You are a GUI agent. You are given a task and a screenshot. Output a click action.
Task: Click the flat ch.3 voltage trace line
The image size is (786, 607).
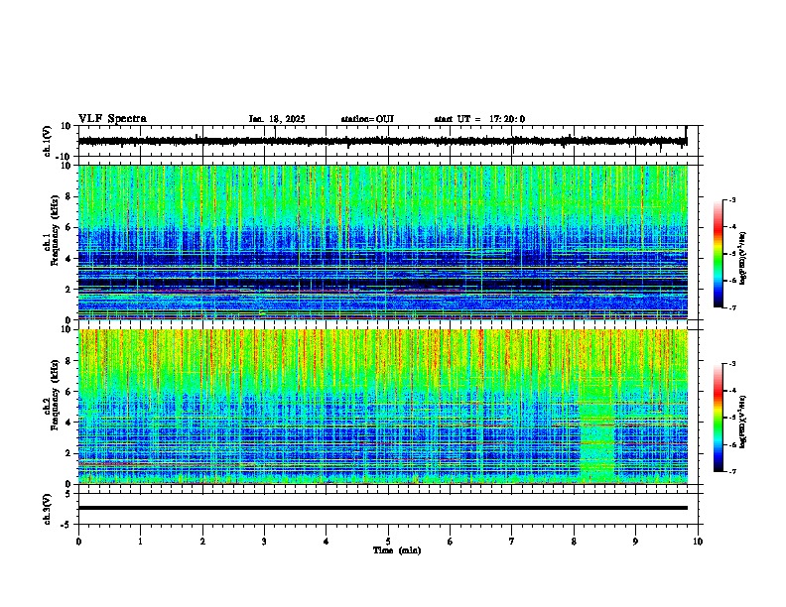coord(382,508)
